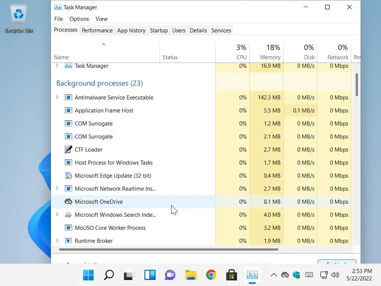
Task: Click the Host Process for Windows Tasks icon
Action: click(x=68, y=162)
